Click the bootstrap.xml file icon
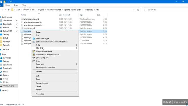Screen dimensions: 188x106 (x=22, y=28)
